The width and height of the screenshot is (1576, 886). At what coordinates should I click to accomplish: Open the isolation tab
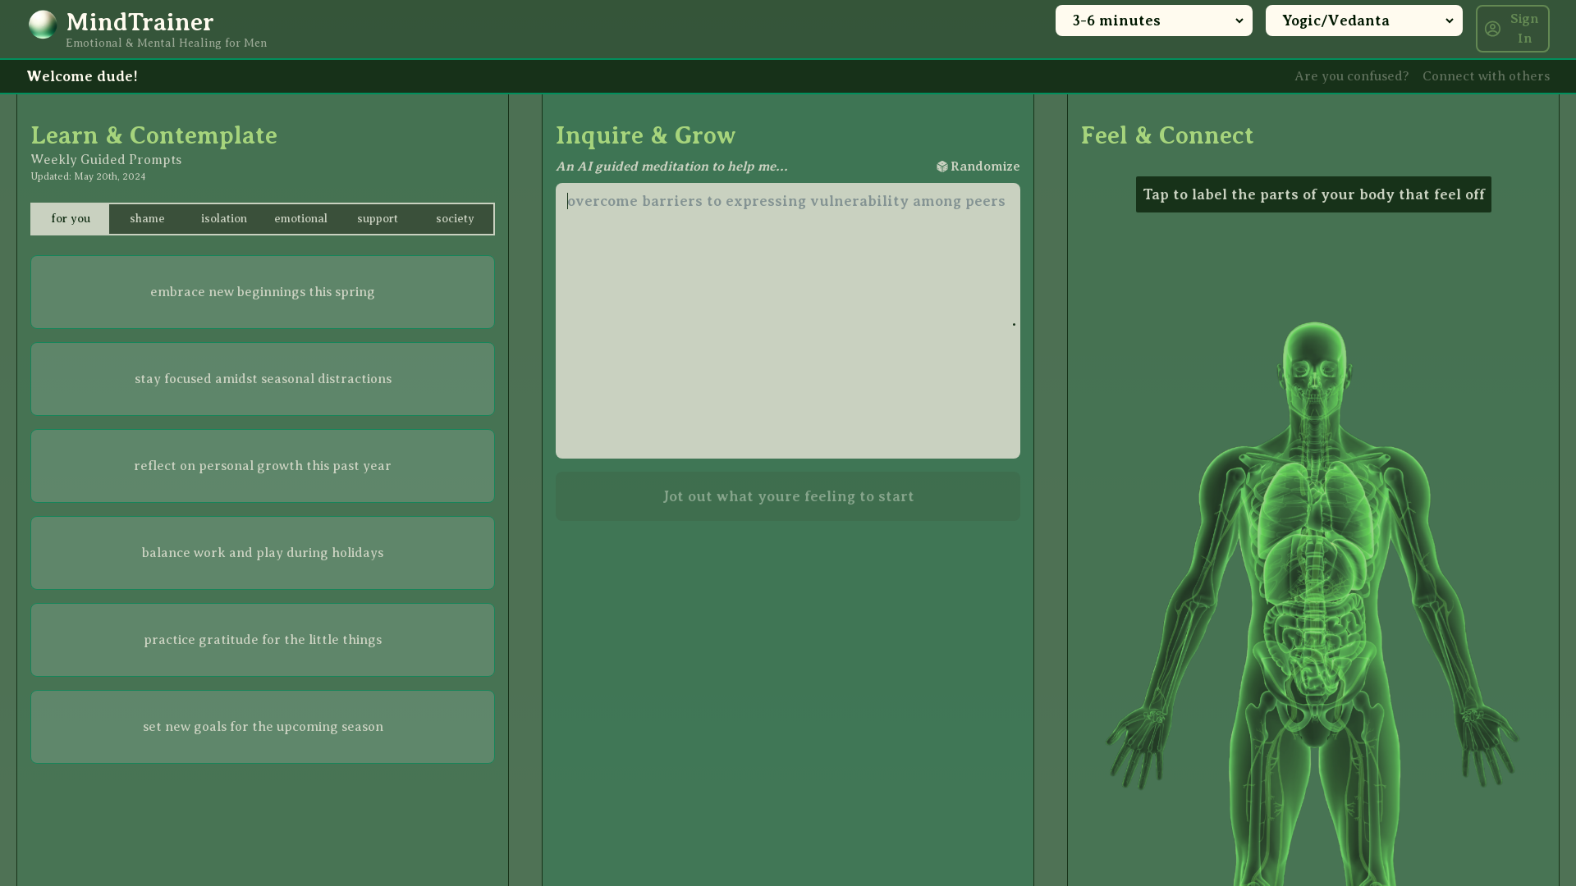(224, 219)
